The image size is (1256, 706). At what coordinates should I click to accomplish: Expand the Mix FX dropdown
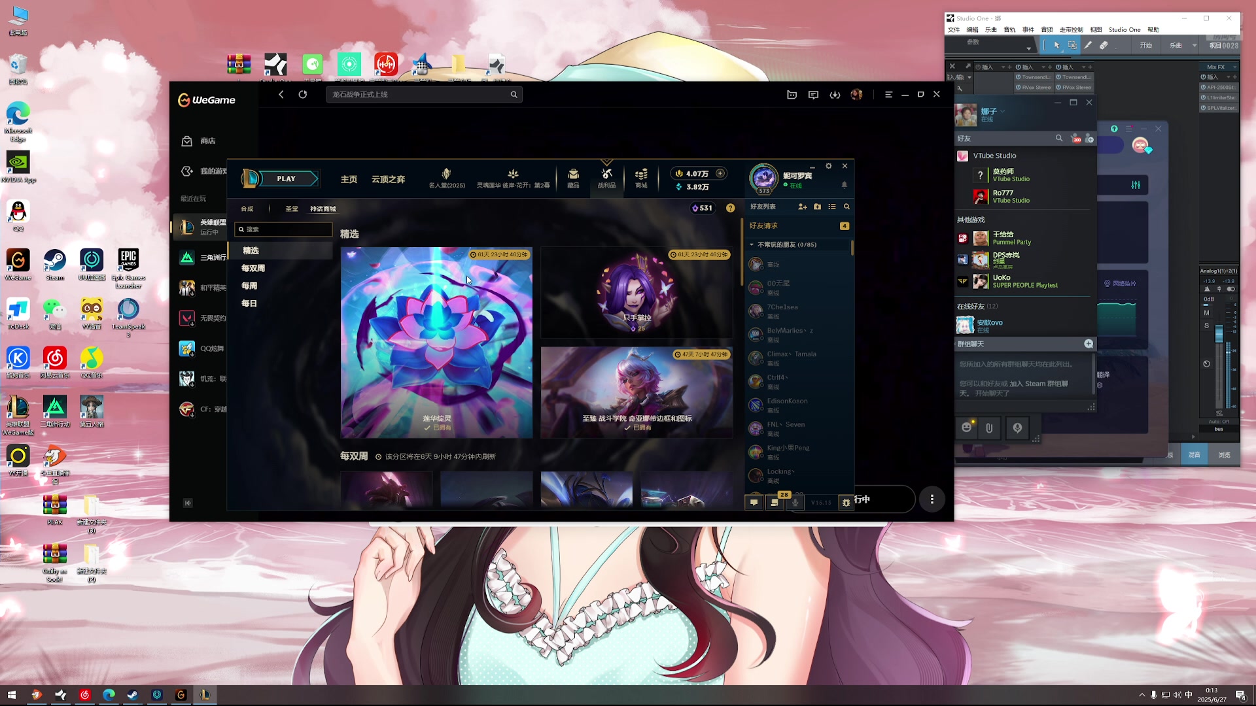(1235, 67)
